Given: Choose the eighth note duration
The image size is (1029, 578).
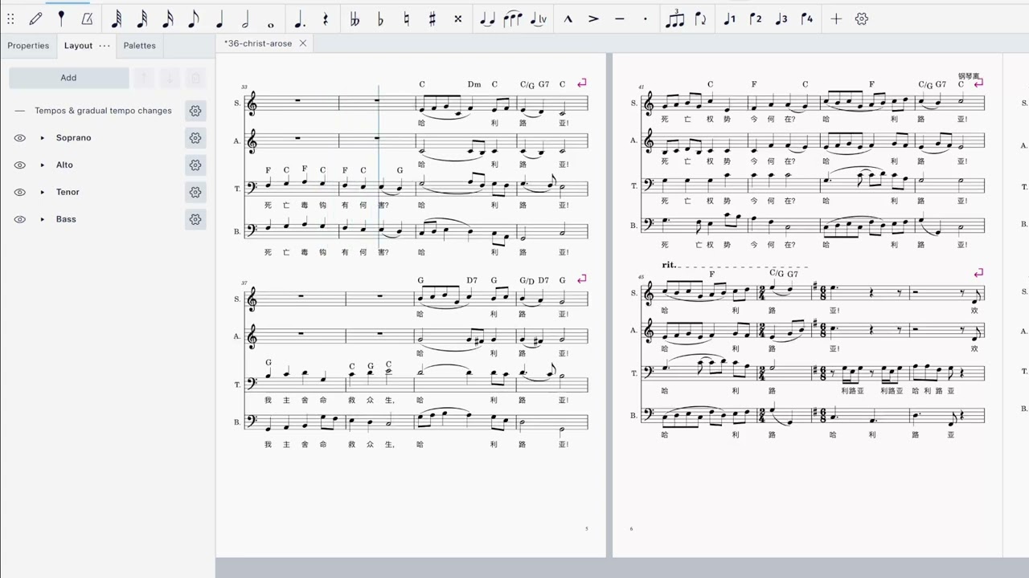Looking at the screenshot, I should (193, 18).
